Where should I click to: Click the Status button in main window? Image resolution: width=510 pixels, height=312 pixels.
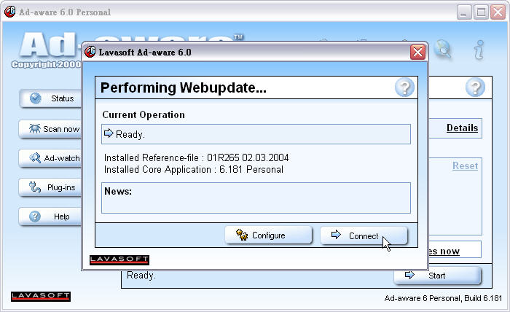[x=50, y=98]
